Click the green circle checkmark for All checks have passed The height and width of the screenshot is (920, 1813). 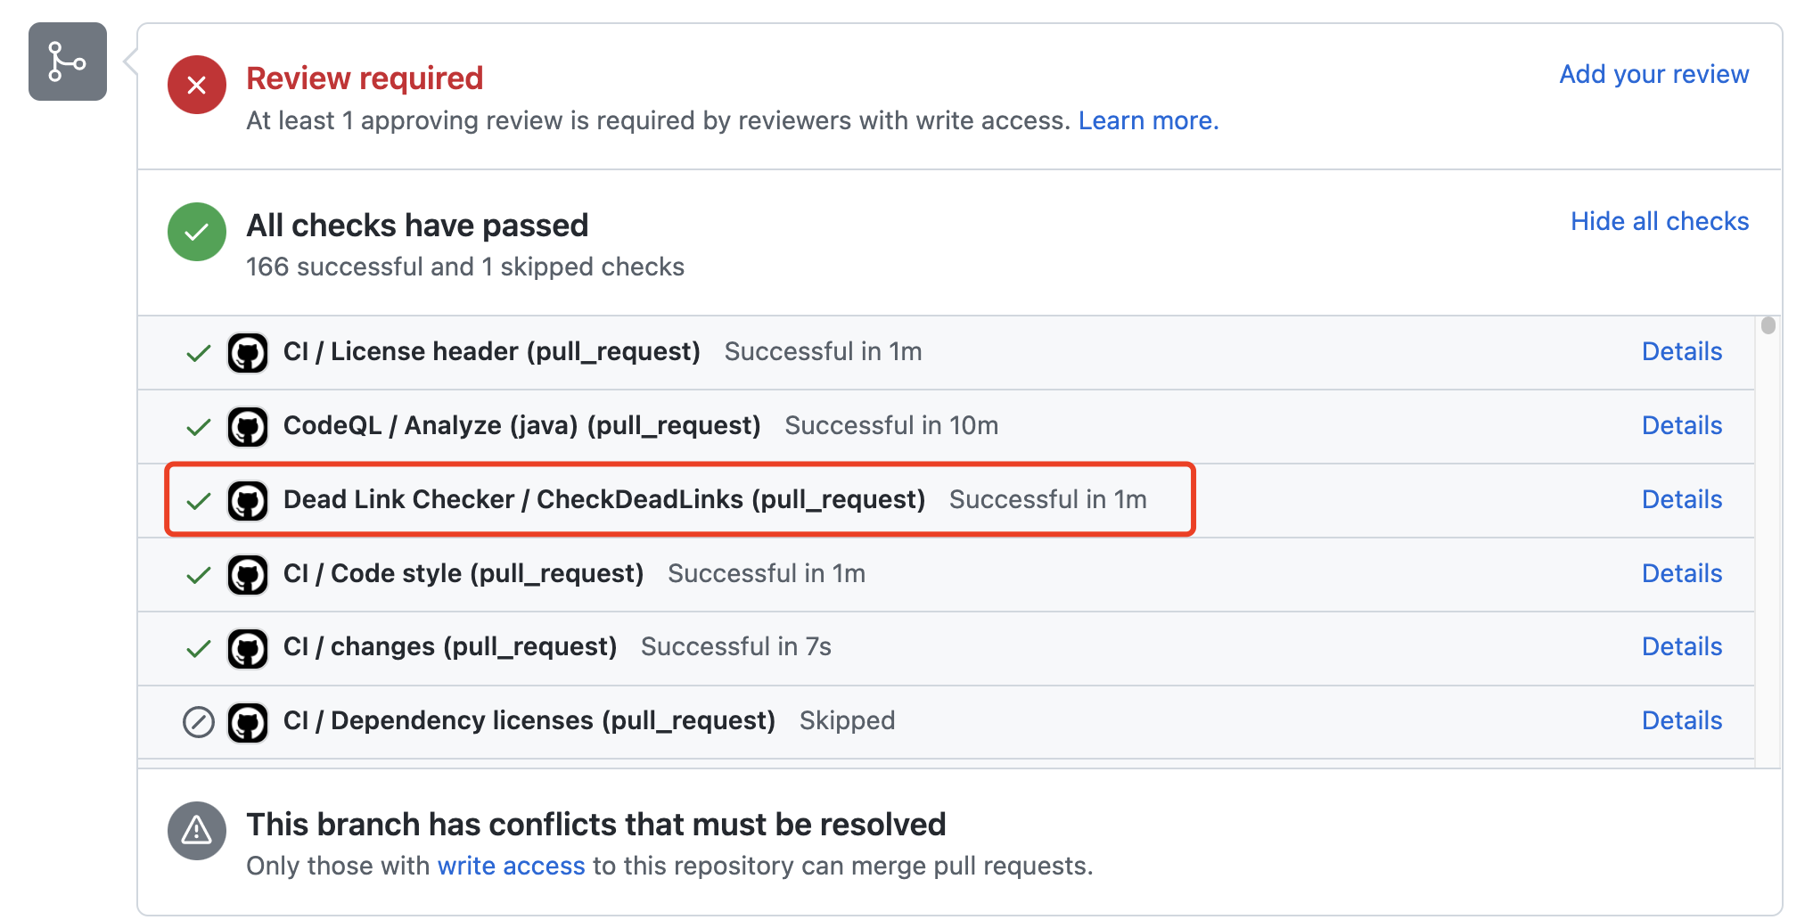[x=196, y=232]
